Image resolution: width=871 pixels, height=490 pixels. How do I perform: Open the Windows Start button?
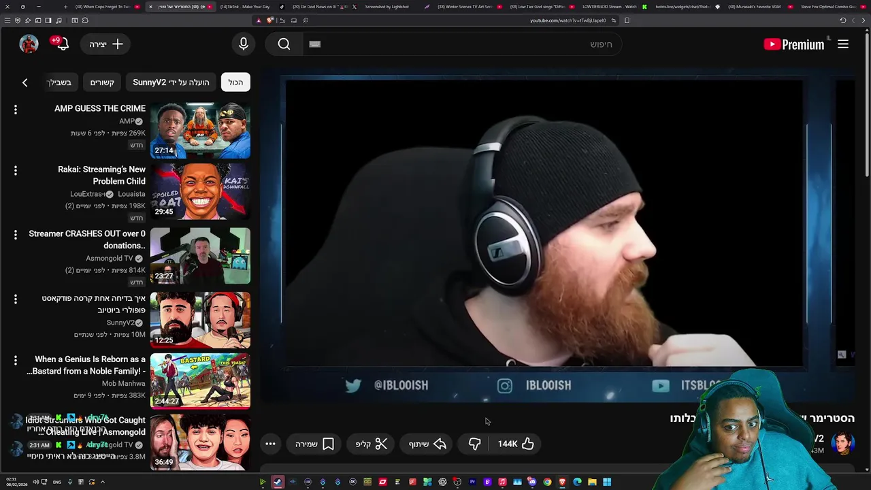click(x=607, y=482)
